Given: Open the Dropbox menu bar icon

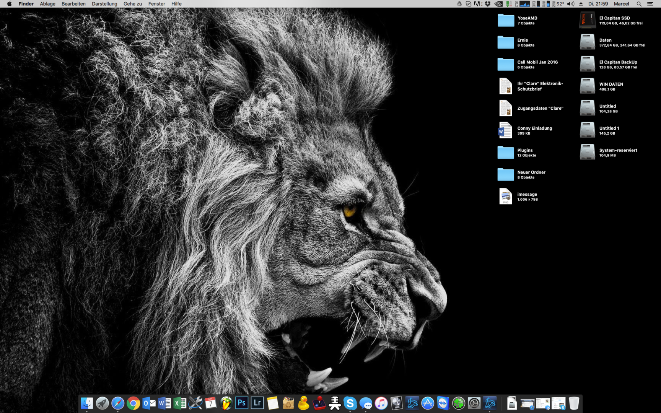Looking at the screenshot, I should click(x=488, y=4).
